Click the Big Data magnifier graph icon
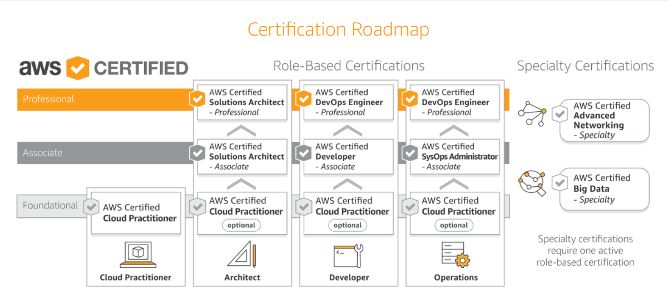Image resolution: width=668 pixels, height=303 pixels. (x=532, y=183)
